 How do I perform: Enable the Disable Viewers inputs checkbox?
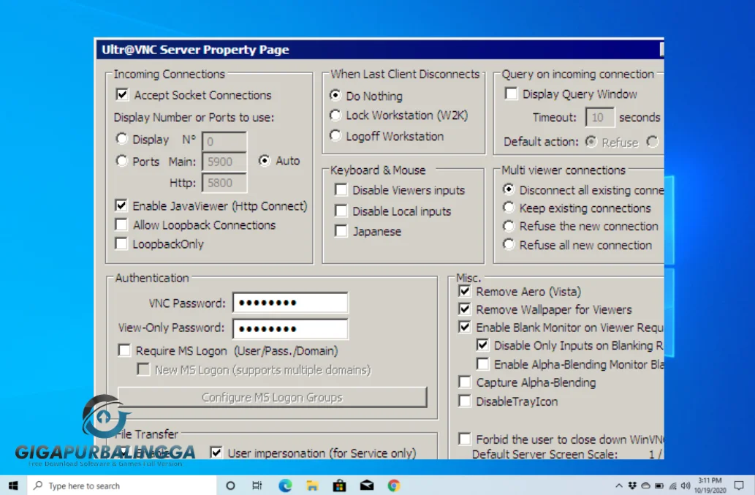tap(341, 190)
